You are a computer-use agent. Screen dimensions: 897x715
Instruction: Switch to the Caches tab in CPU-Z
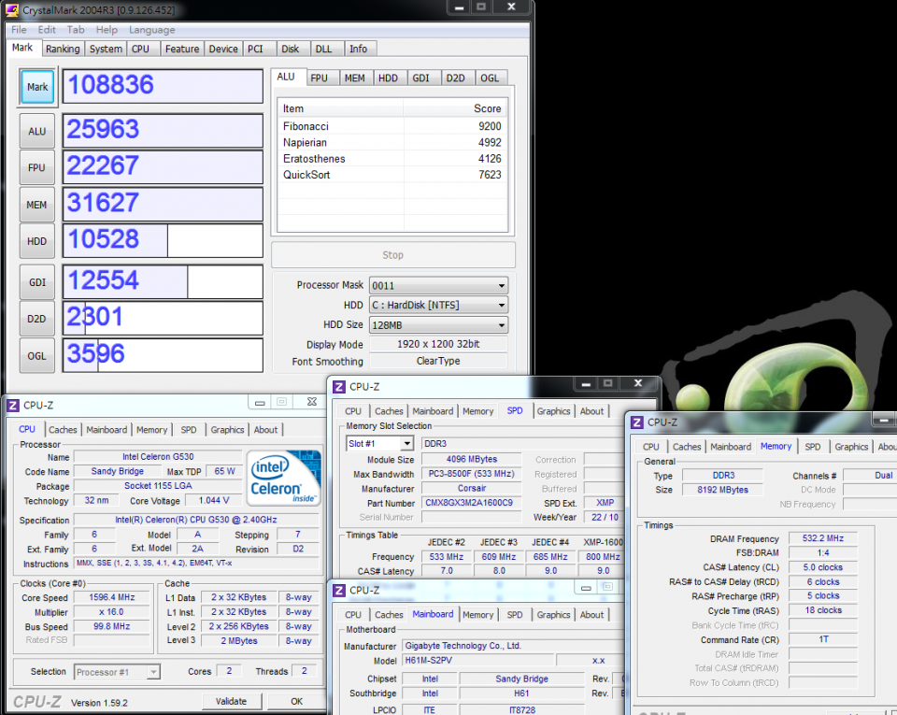pos(63,429)
